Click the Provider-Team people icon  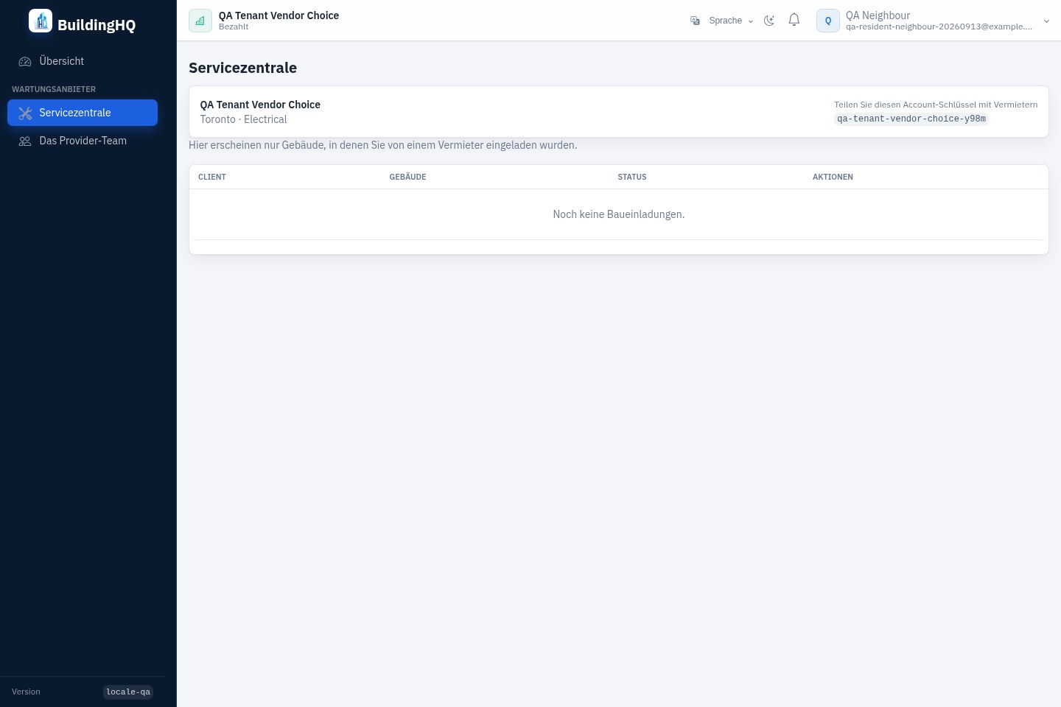coord(25,141)
